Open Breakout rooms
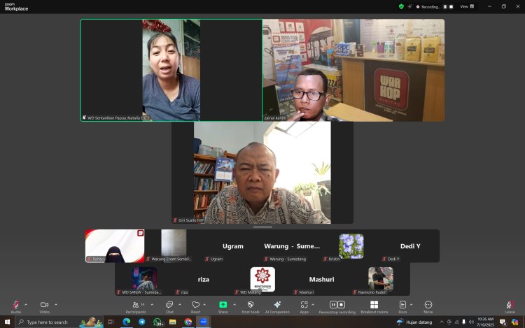Image resolution: width=525 pixels, height=328 pixels. tap(374, 305)
